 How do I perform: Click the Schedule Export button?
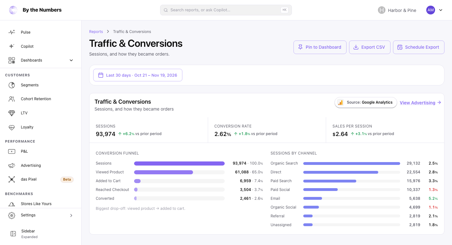tap(419, 47)
